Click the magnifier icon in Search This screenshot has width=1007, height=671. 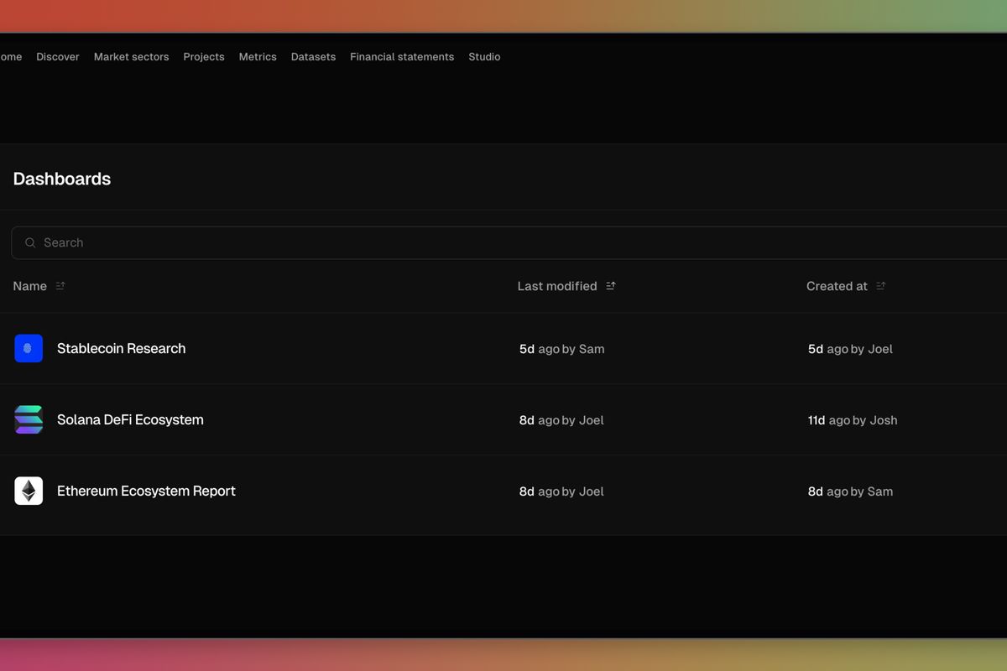click(30, 242)
